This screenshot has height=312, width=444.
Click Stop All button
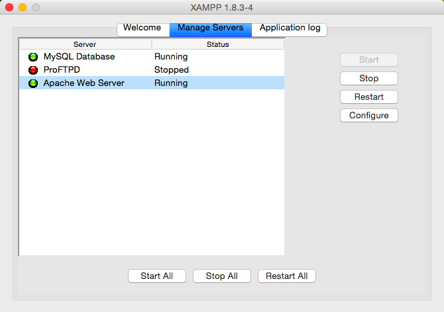point(222,276)
